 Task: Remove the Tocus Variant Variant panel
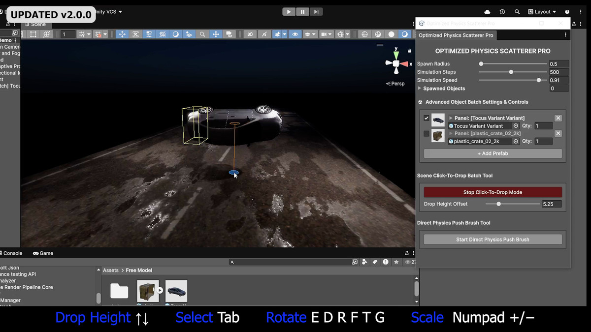tap(558, 118)
